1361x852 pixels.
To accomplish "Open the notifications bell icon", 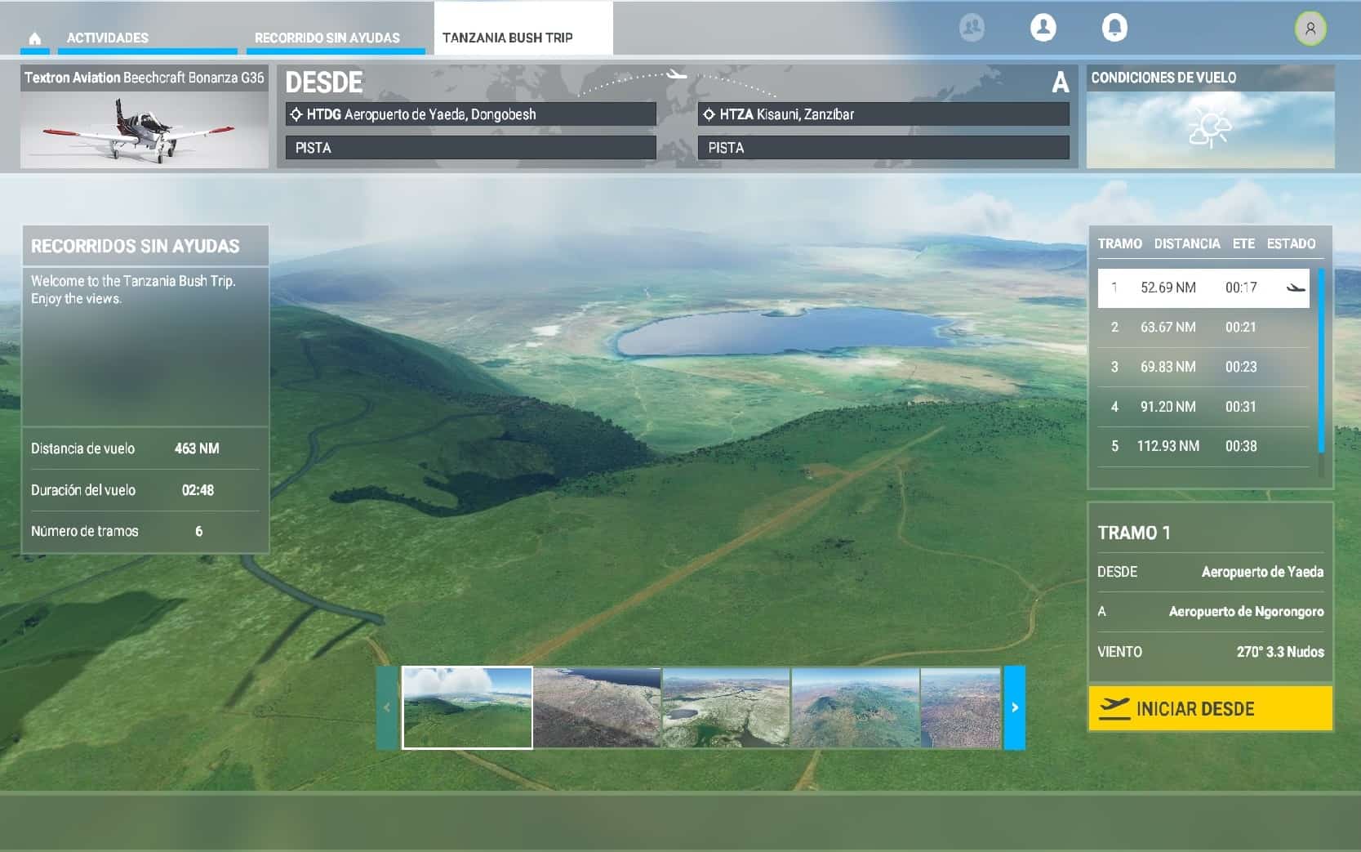I will (1114, 28).
